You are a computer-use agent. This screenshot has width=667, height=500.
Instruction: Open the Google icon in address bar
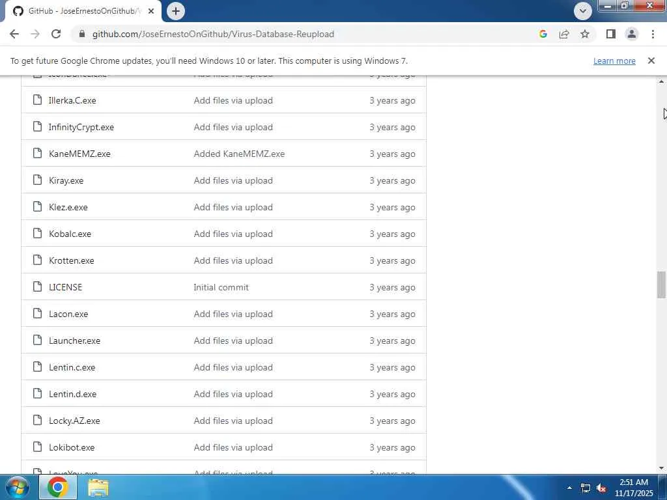point(543,34)
